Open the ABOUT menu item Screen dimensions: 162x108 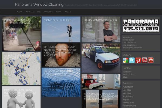pos(20,12)
